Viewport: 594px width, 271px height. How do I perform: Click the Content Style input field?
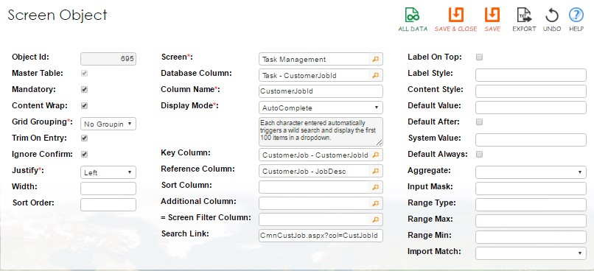531,91
